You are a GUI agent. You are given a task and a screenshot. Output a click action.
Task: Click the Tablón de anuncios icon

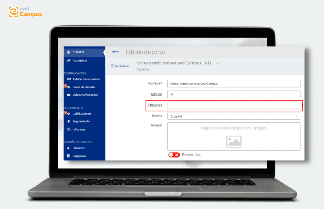click(69, 79)
